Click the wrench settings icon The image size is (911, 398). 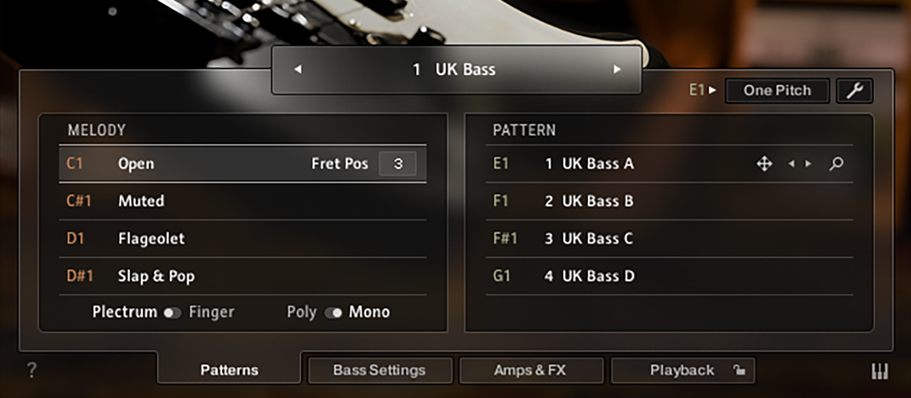[x=854, y=91]
